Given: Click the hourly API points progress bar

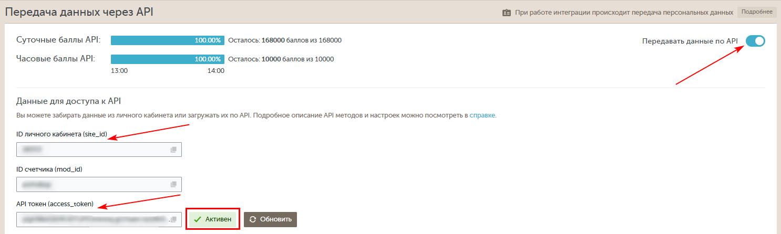Looking at the screenshot, I should point(167,59).
